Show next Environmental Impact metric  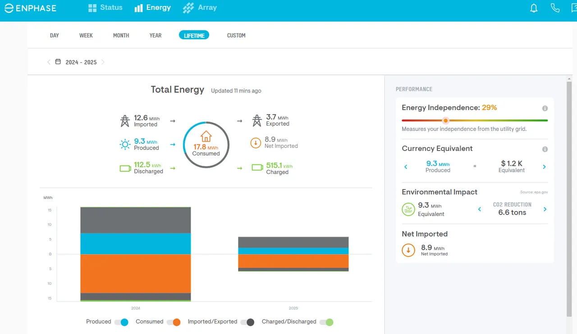pyautogui.click(x=545, y=209)
